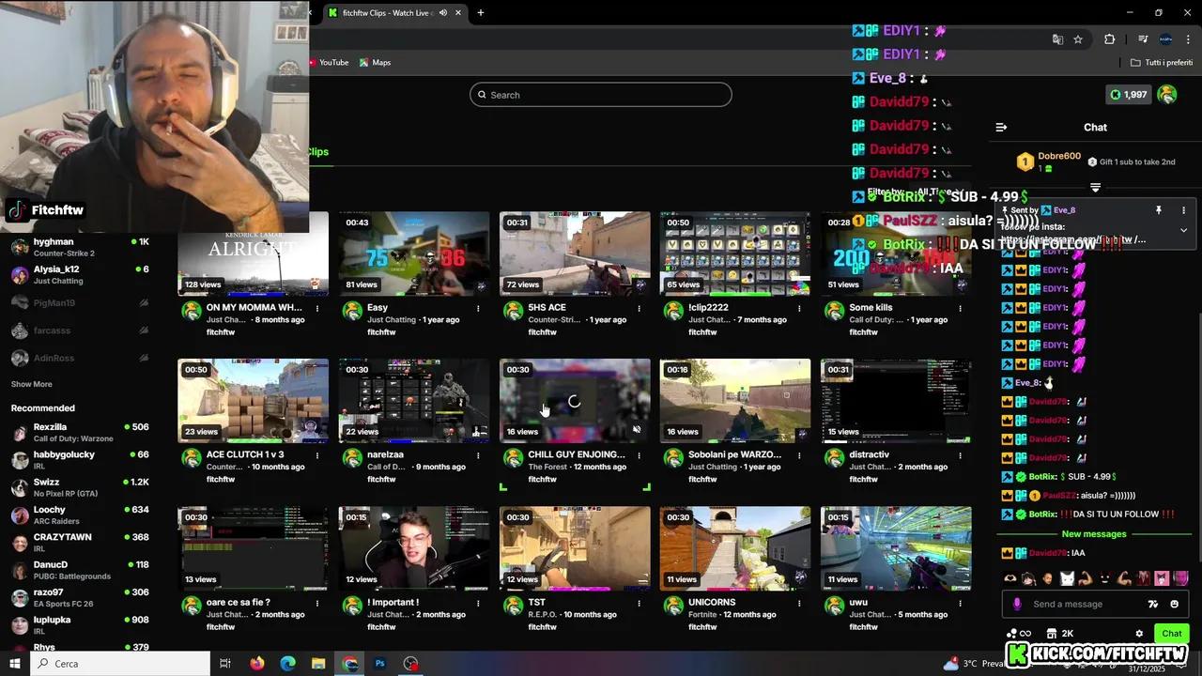1202x676 pixels.
Task: Open the TST clip title
Action: [x=536, y=603]
